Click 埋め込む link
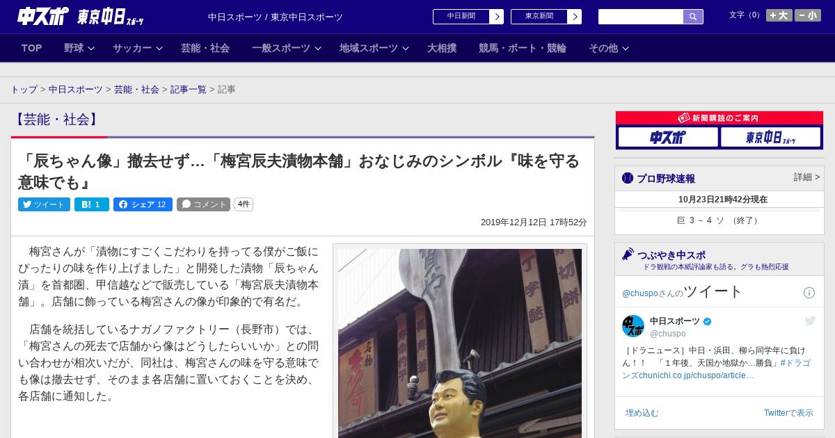Image resolution: width=835 pixels, height=438 pixels. [642, 413]
